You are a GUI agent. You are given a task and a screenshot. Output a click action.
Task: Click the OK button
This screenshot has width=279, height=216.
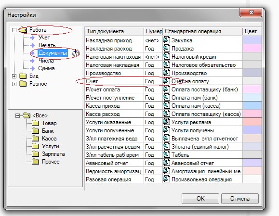(x=200, y=198)
